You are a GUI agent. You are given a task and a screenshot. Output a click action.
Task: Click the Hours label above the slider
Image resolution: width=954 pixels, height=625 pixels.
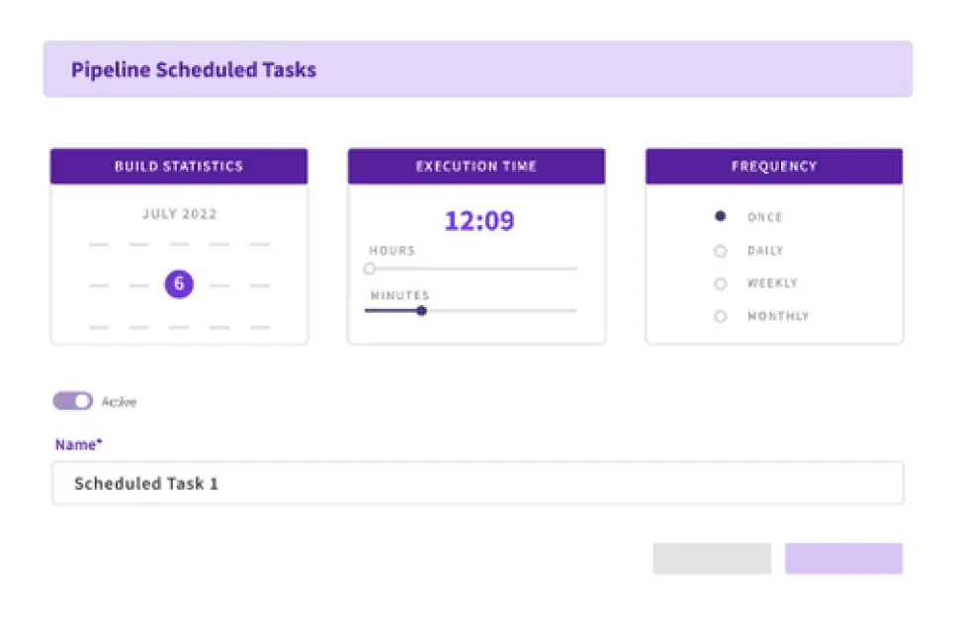[391, 251]
